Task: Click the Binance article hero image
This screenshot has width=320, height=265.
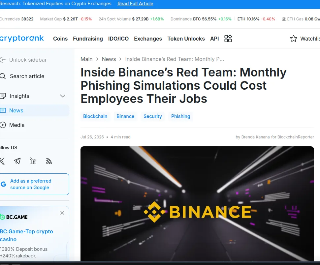Action: coord(197,204)
